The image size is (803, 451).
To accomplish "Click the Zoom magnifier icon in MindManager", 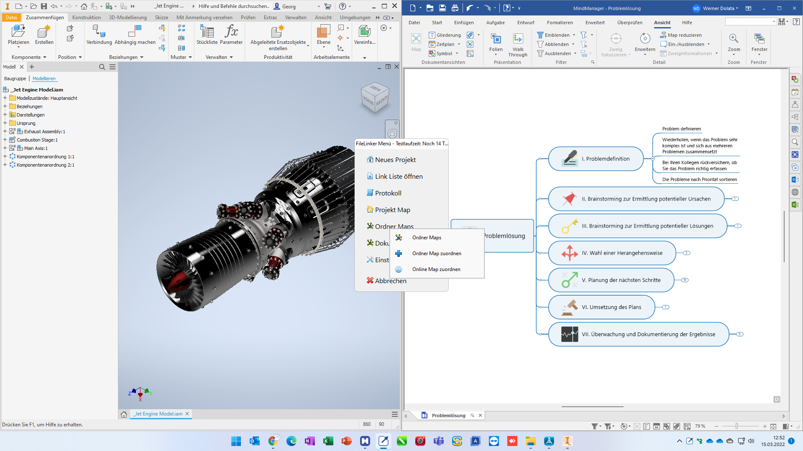I will click(x=734, y=38).
